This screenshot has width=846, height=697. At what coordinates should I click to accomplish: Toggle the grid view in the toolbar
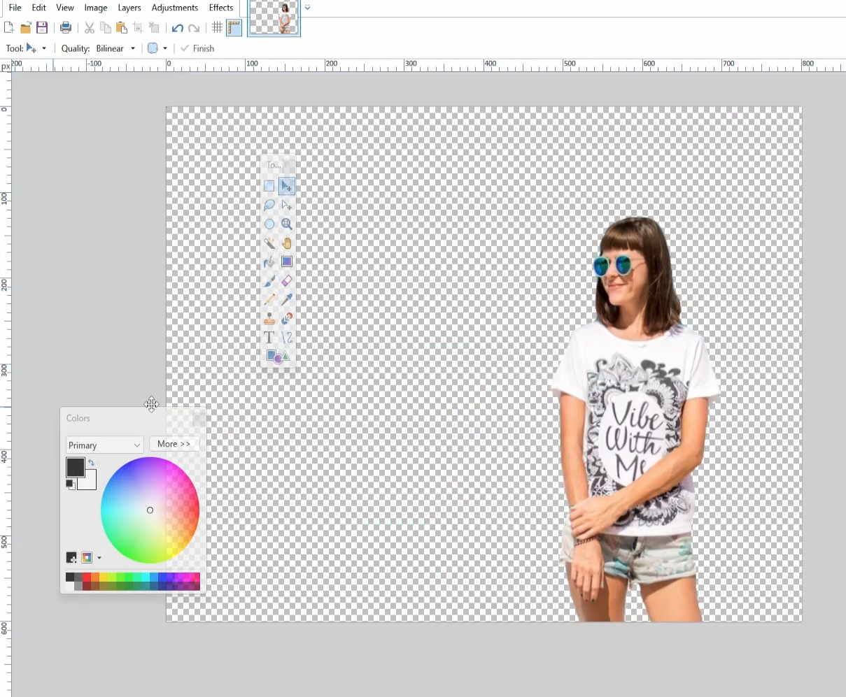217,27
